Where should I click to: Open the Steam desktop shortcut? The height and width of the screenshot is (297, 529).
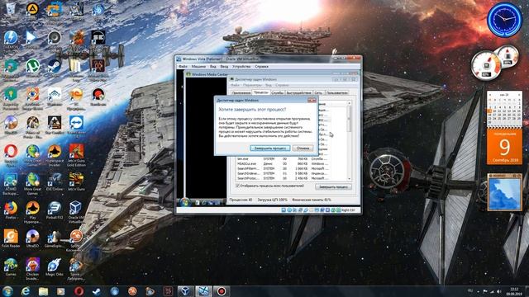tap(54, 69)
